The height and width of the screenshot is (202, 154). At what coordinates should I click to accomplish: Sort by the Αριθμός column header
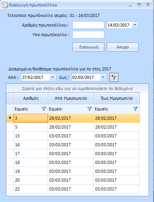tap(31, 98)
